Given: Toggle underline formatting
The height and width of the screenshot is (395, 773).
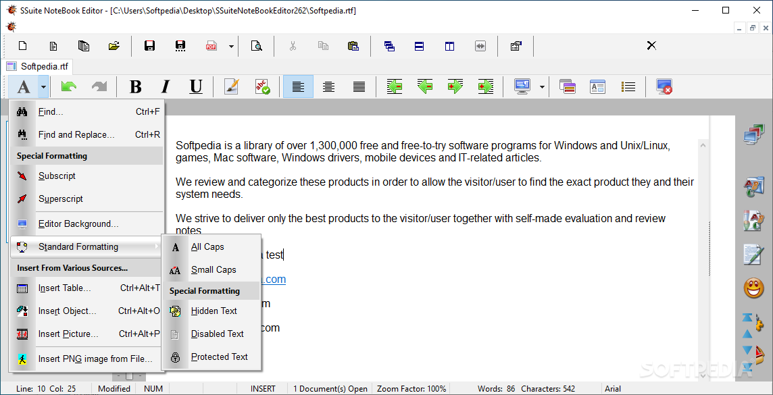Looking at the screenshot, I should [x=196, y=86].
